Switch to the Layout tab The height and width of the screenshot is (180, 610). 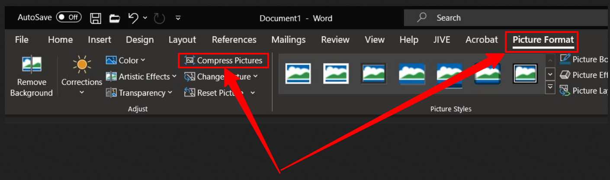(182, 40)
